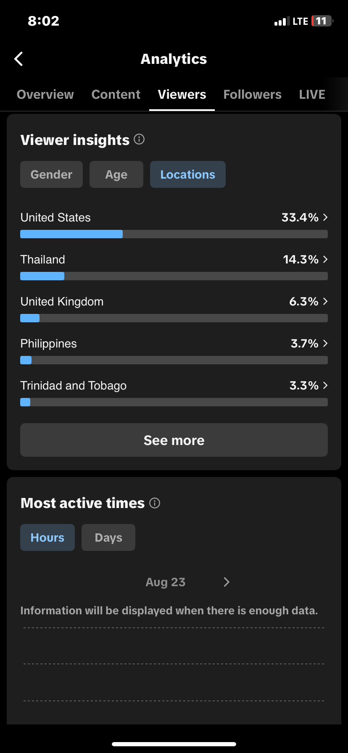Select the Age filter chip
Image resolution: width=348 pixels, height=753 pixels.
(x=116, y=174)
